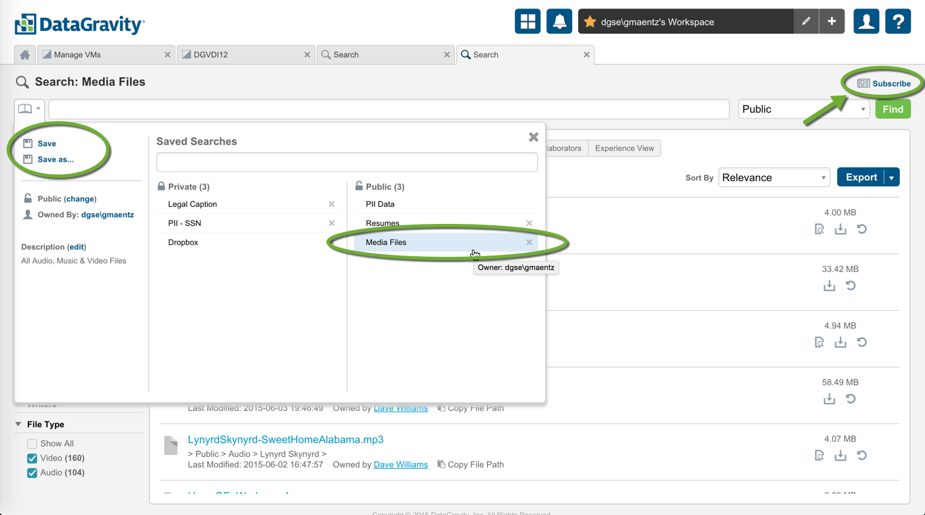
Task: Download the 58.49 MB file
Action: (x=829, y=399)
